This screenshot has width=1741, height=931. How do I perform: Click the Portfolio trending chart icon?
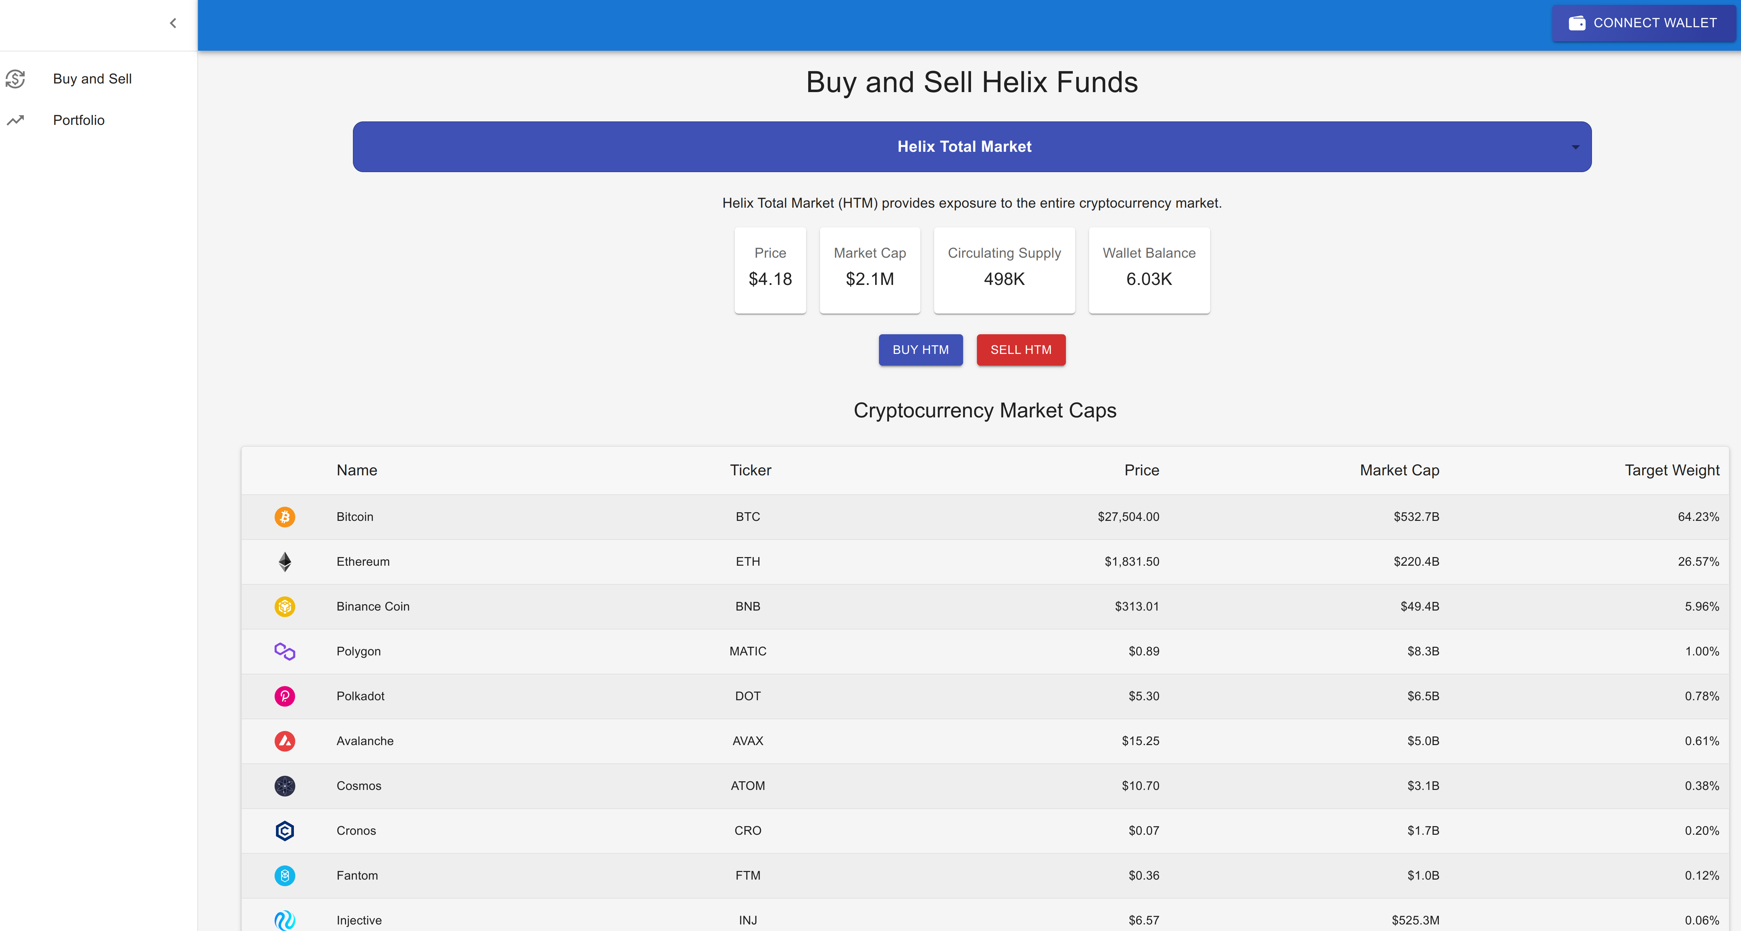[15, 120]
